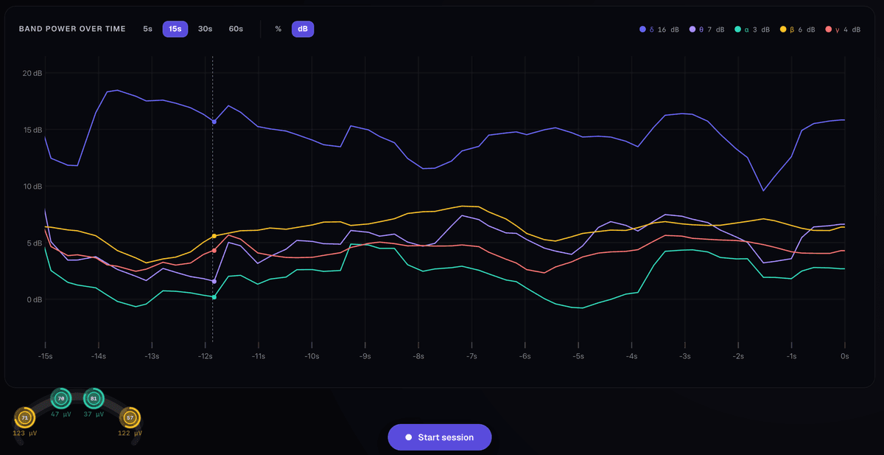The image size is (884, 455).
Task: Click the electrode indicator showing 81
Action: pos(94,398)
